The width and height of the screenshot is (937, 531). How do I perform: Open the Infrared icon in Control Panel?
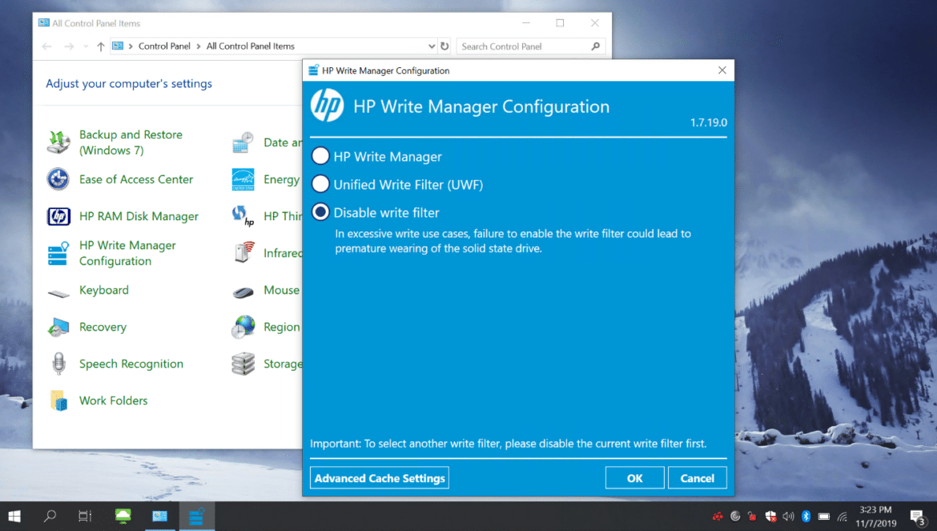click(x=243, y=252)
